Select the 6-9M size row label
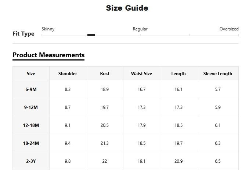Image resolution: width=249 pixels, height=176 pixels. point(31,89)
